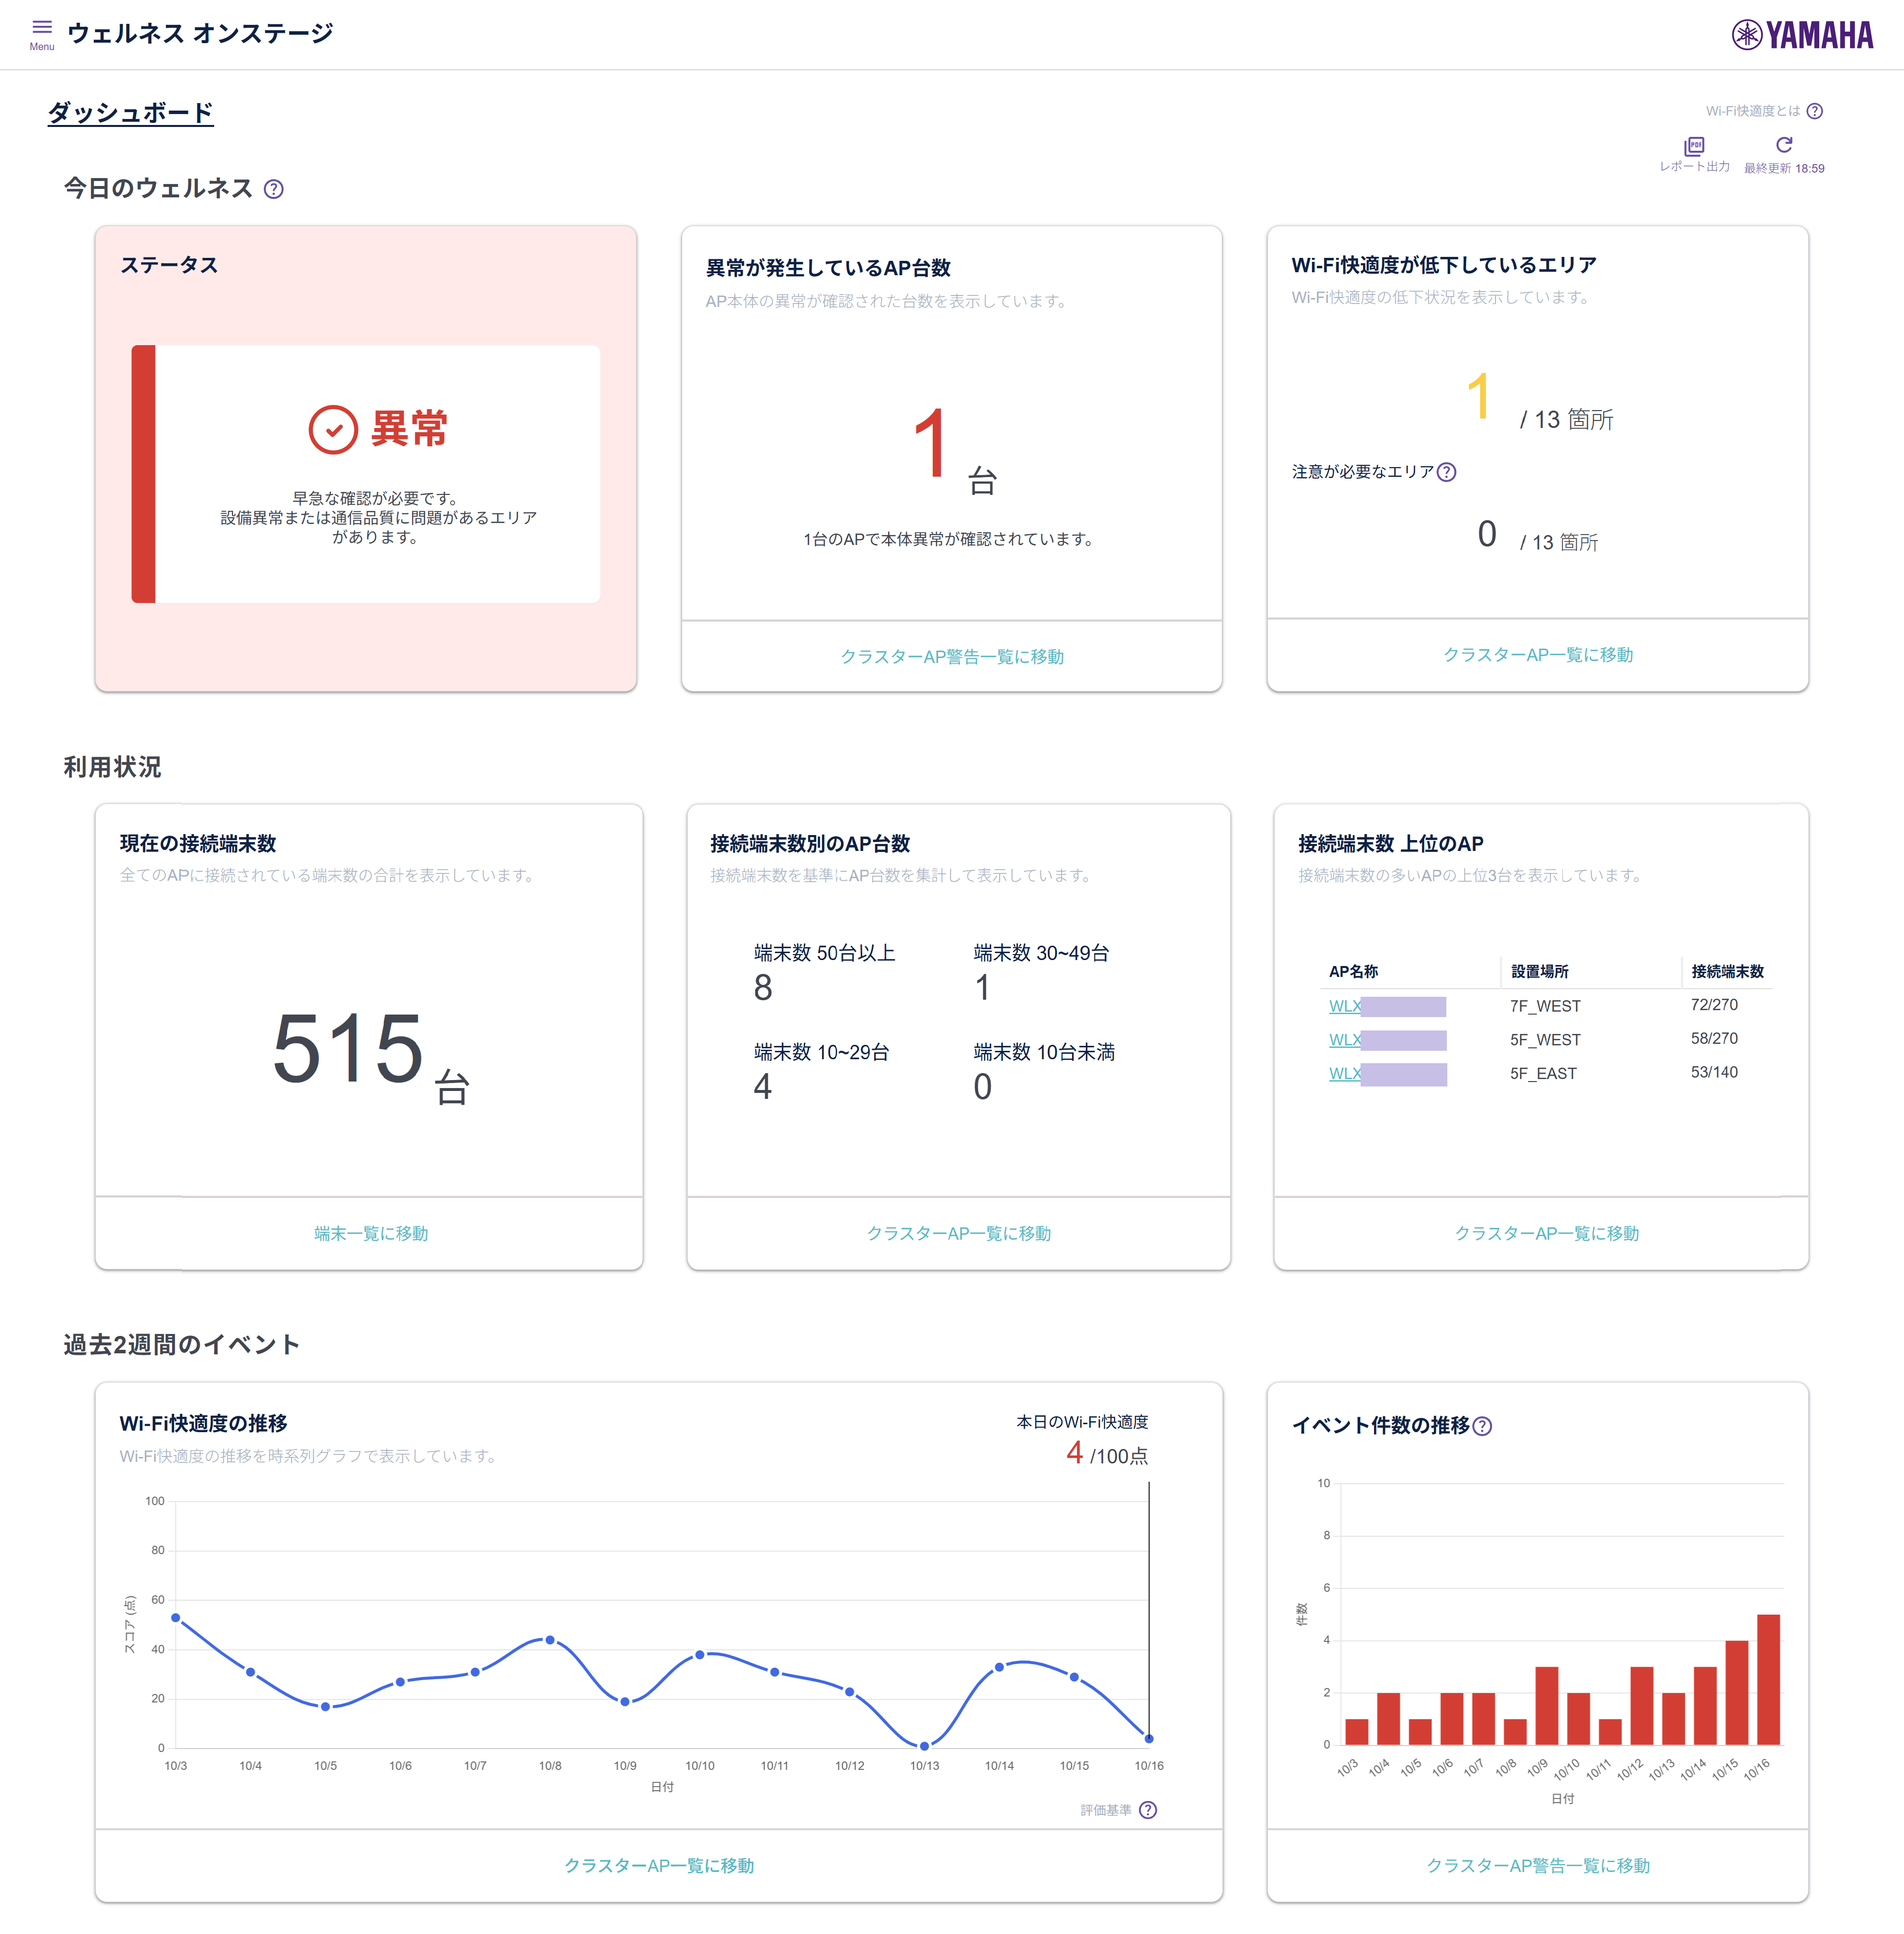Click the 10/15 bar in event chart
The image size is (1904, 1934).
point(1737,1692)
